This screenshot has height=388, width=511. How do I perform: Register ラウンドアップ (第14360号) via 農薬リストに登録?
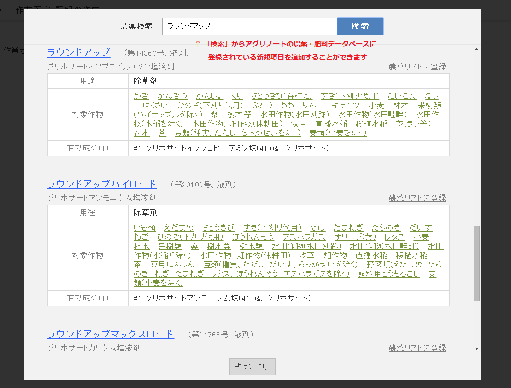pos(417,67)
